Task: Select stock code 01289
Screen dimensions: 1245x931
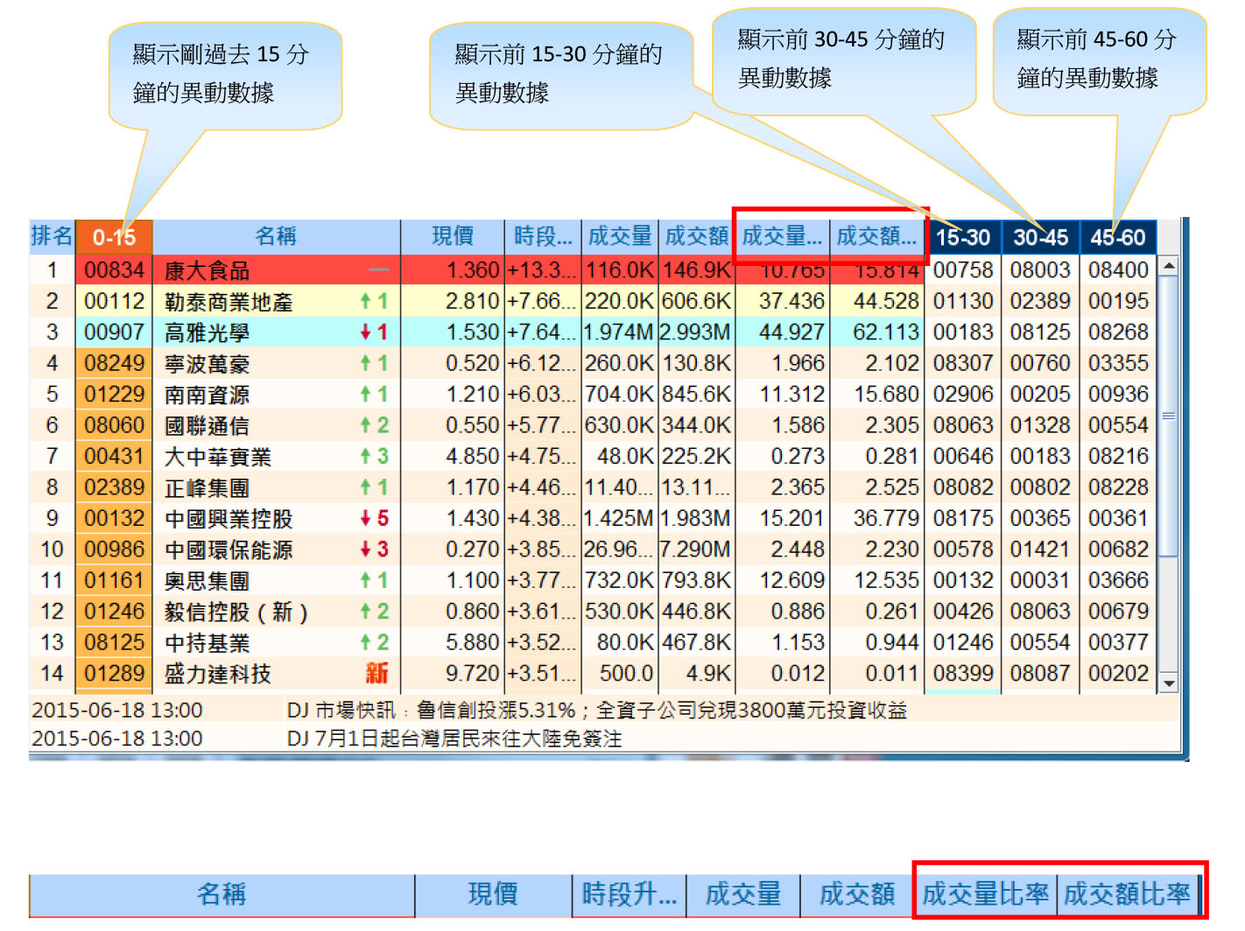Action: tap(114, 674)
